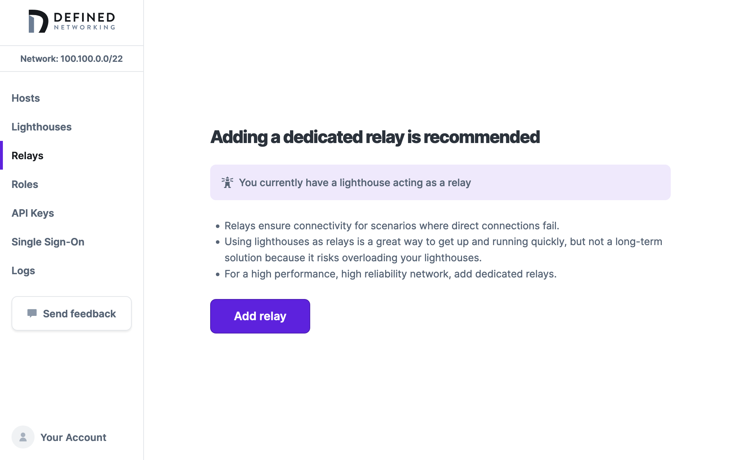Screen dimensions: 737x460
Task: Select Relays from sidebar navigation
Action: coord(27,156)
